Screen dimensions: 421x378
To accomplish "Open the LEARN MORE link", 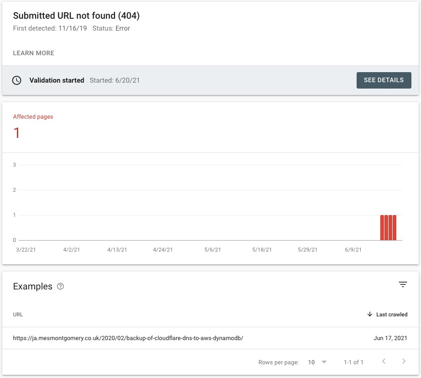I will tap(33, 53).
